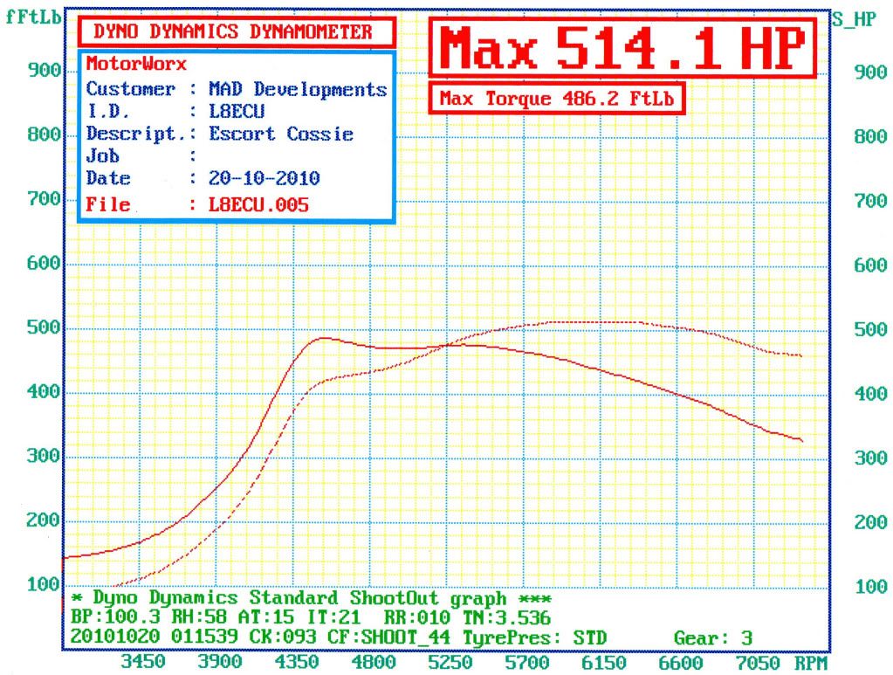Click the solid torque curve peak near 4350 RPM

pyautogui.click(x=322, y=338)
